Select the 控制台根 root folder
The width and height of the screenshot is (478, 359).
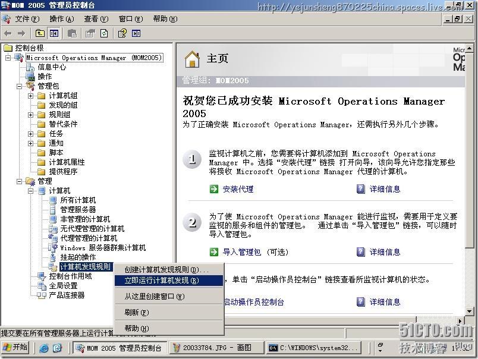[29, 48]
